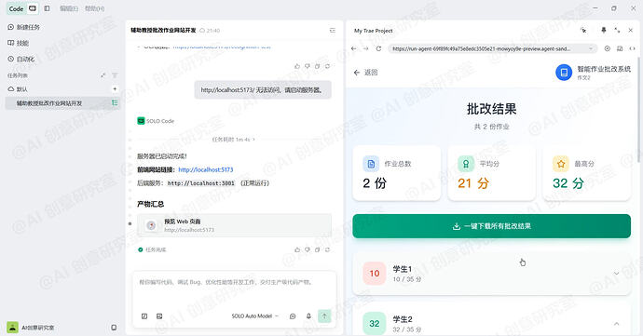Image resolution: width=643 pixels, height=336 pixels.
Task: Click the green 32 score badge
Action: [375, 324]
